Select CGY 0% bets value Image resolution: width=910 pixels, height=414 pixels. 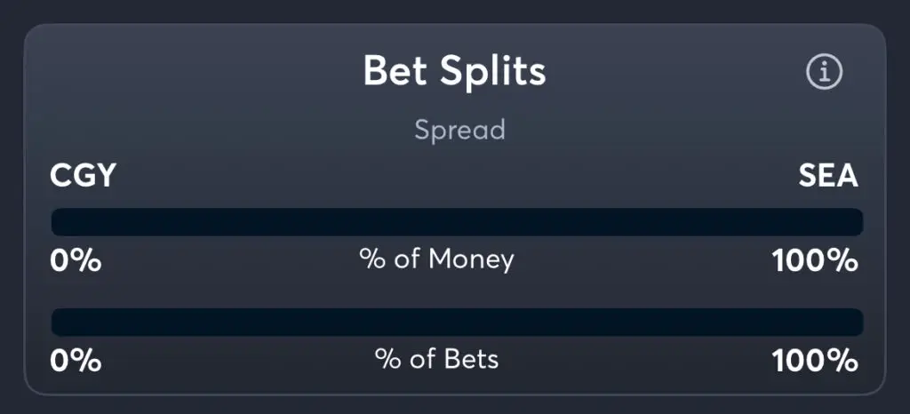(x=76, y=361)
